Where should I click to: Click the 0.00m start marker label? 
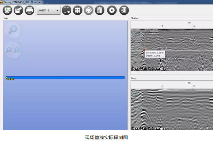(x=10, y=79)
